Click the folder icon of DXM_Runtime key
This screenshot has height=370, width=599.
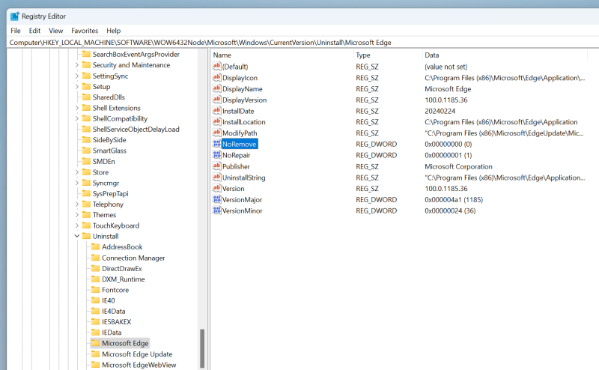click(x=96, y=279)
